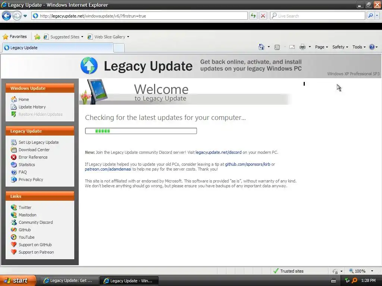Click the Legacy Update globe logo

tap(89, 66)
